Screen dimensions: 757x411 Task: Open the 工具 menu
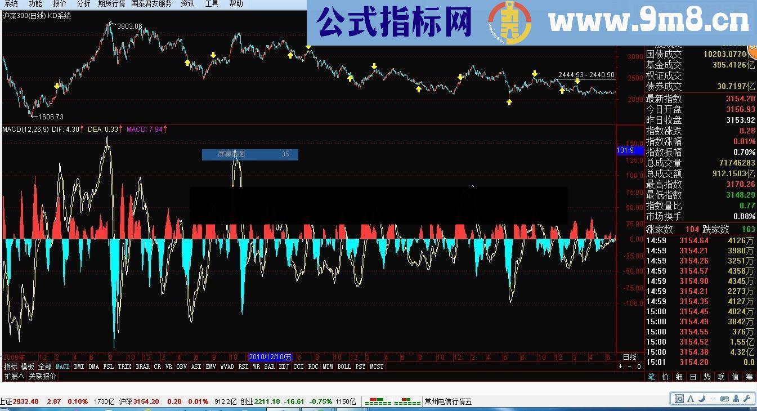point(212,3)
